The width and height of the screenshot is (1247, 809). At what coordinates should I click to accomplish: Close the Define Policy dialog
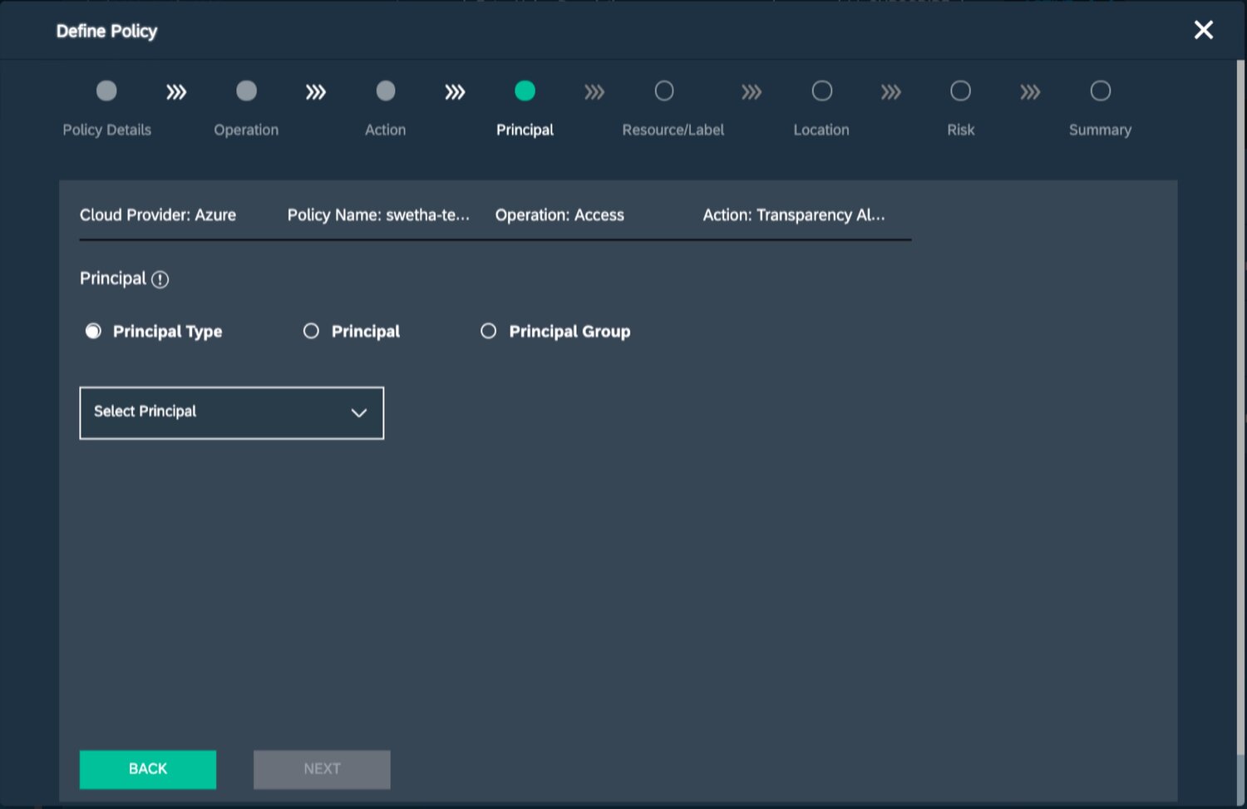(1203, 31)
